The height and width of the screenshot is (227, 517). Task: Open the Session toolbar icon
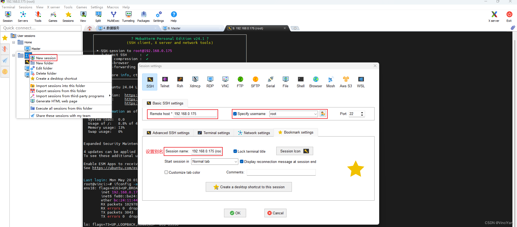[8, 17]
